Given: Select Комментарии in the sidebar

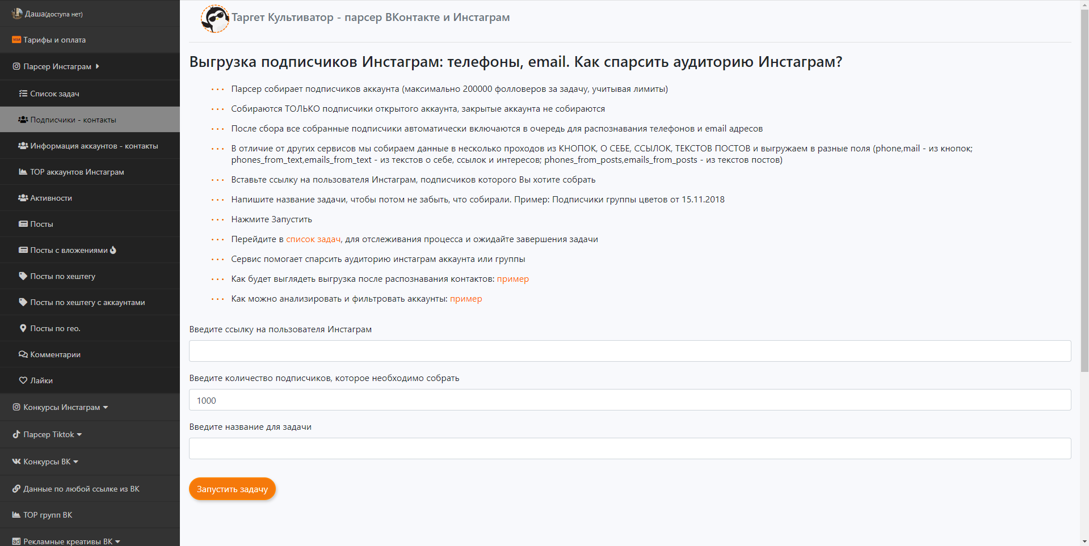Looking at the screenshot, I should click(x=90, y=354).
